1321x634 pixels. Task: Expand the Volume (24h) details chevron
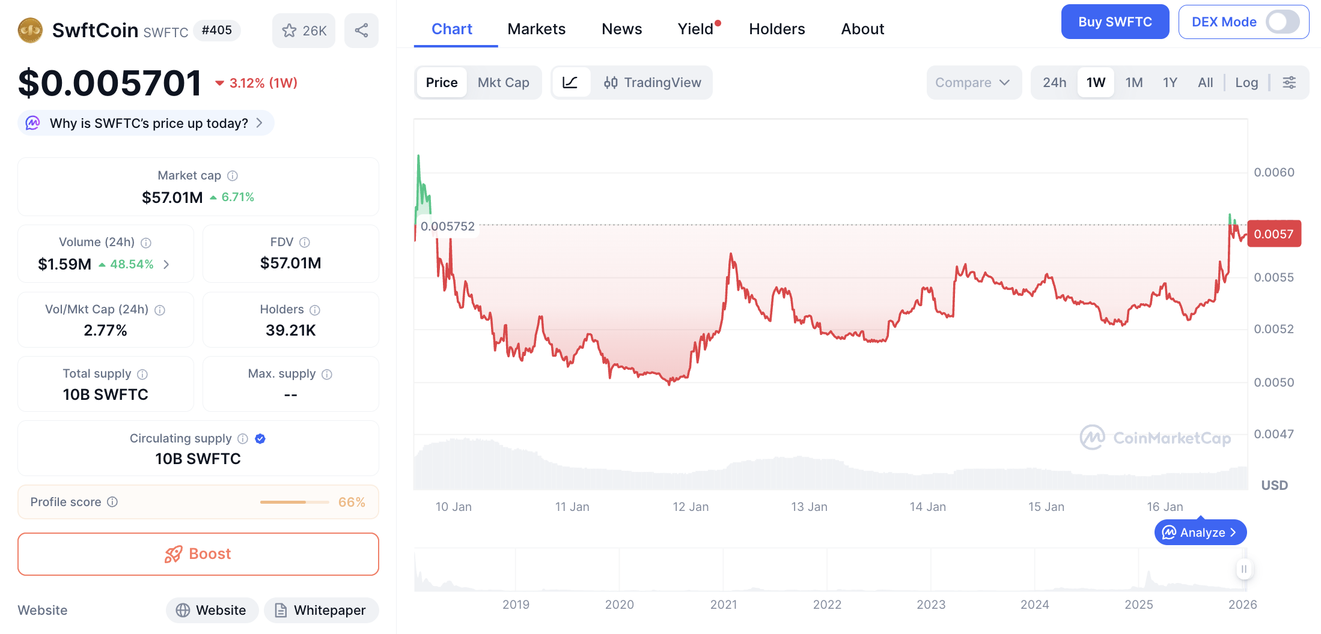(166, 264)
